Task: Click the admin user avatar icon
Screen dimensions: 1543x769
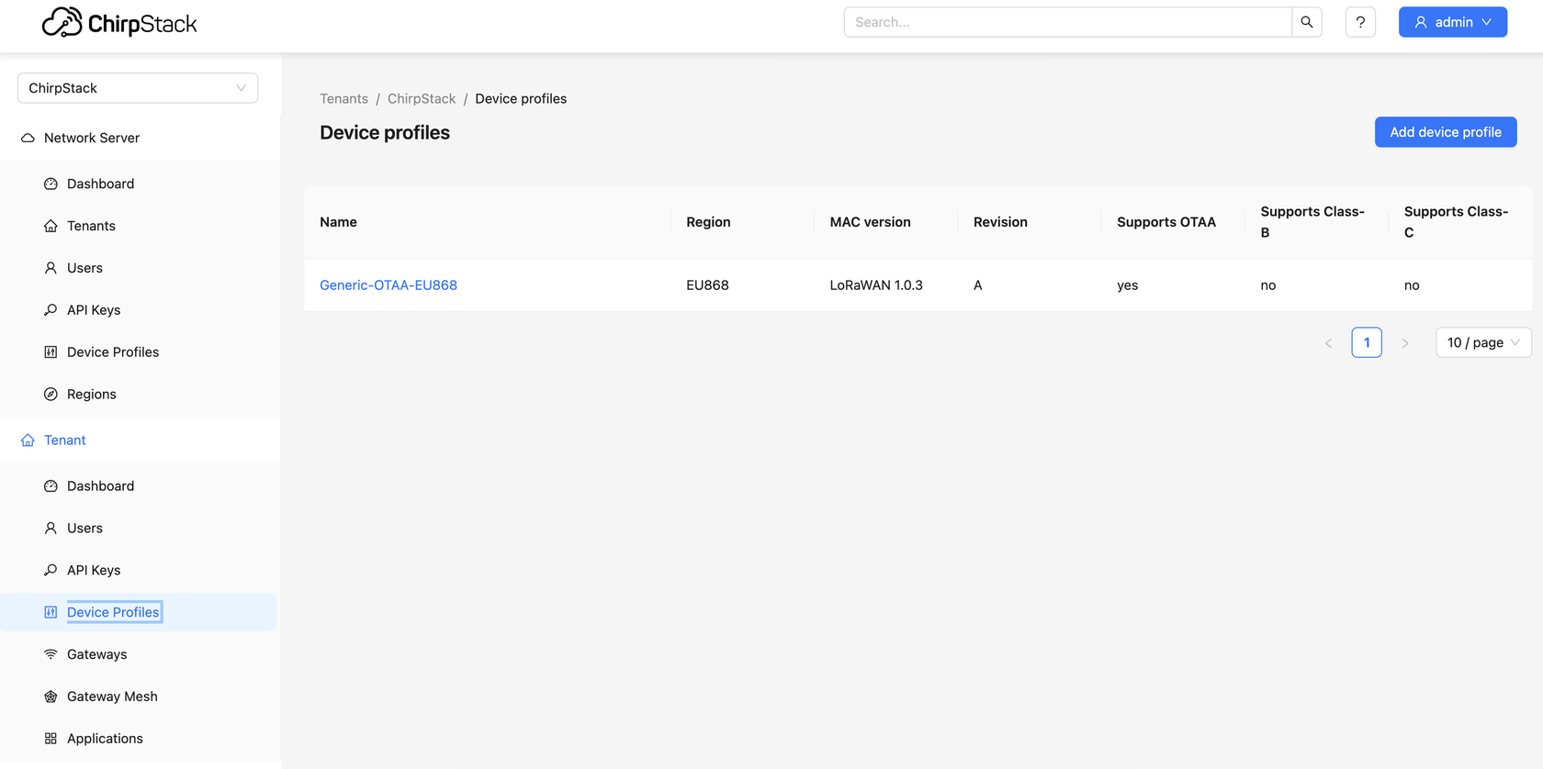Action: tap(1421, 22)
